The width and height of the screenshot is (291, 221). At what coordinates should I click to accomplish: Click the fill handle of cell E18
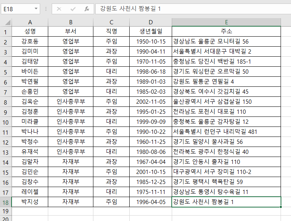tap(281, 207)
